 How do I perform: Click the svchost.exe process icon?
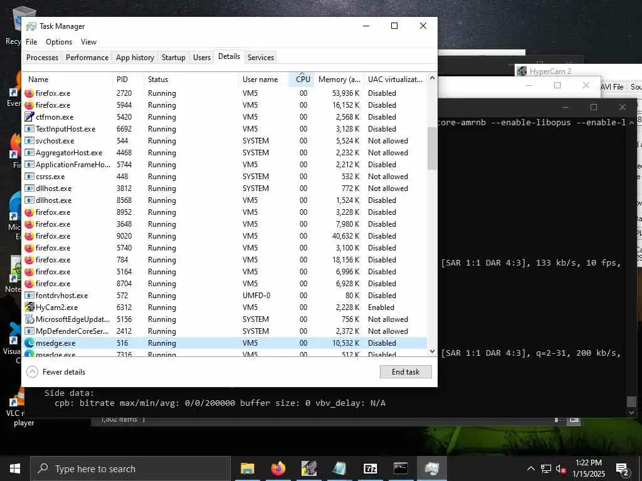pyautogui.click(x=29, y=141)
